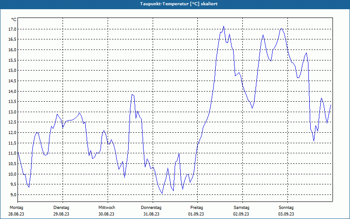Viewport: 350px width, 219px height.
Task: Click the 15,0 axis label
Action: (13, 71)
